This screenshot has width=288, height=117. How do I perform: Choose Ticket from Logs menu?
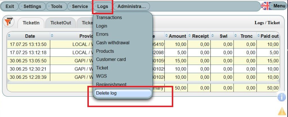[x=102, y=68]
